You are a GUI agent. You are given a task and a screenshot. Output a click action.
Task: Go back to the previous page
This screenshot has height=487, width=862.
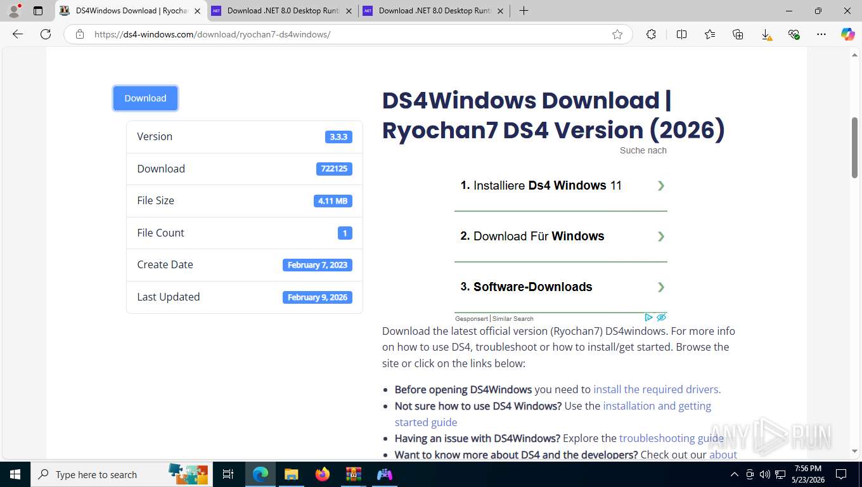click(18, 34)
